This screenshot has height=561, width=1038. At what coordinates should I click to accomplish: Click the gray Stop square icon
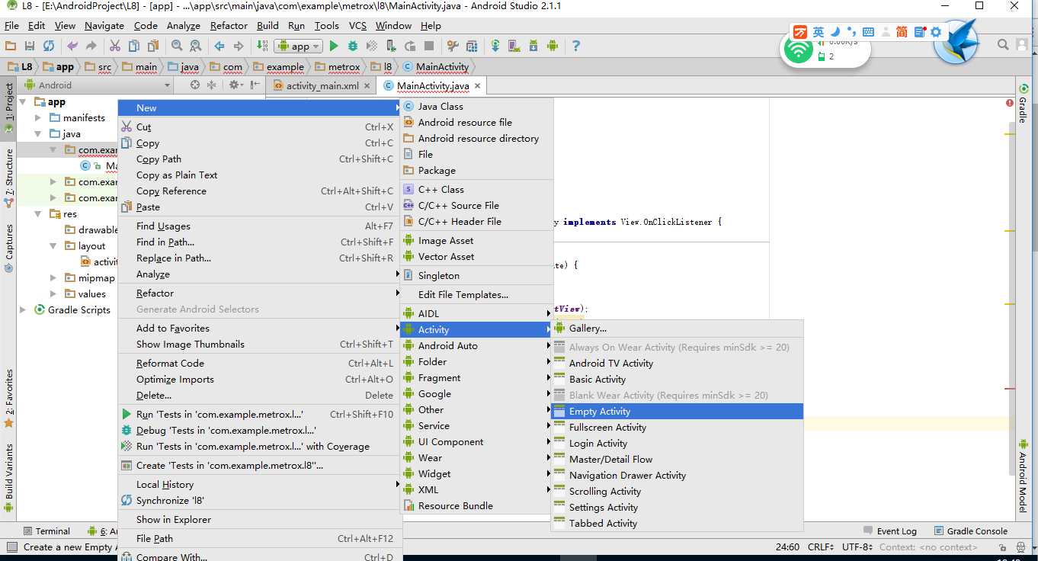(429, 46)
